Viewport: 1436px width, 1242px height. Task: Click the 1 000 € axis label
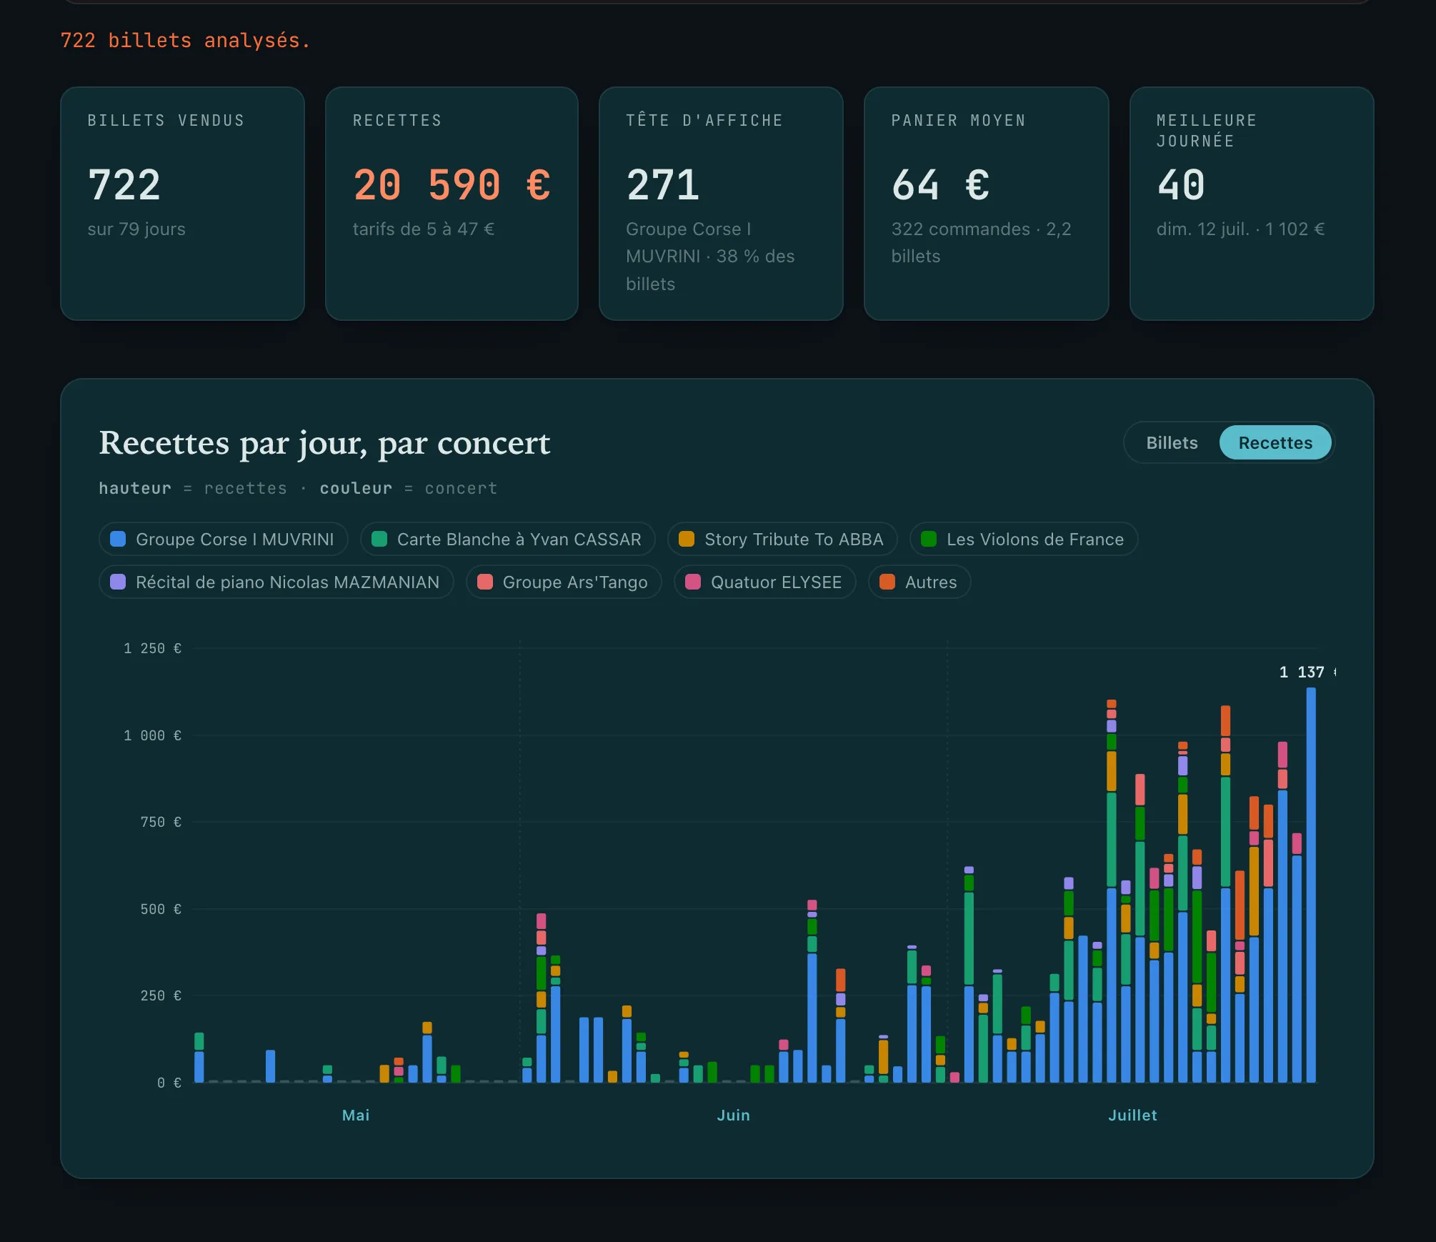152,736
